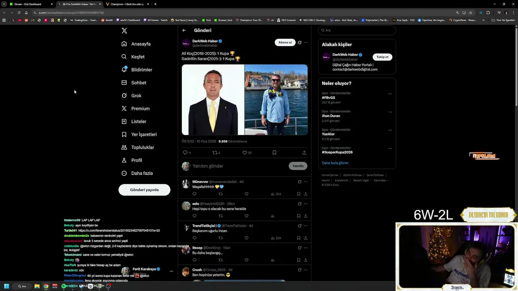Repost Recep's reply
The height and width of the screenshot is (291, 518).
point(221,260)
